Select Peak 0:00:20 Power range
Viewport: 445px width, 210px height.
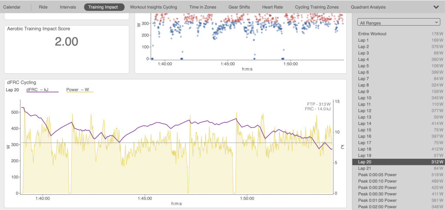point(399,187)
